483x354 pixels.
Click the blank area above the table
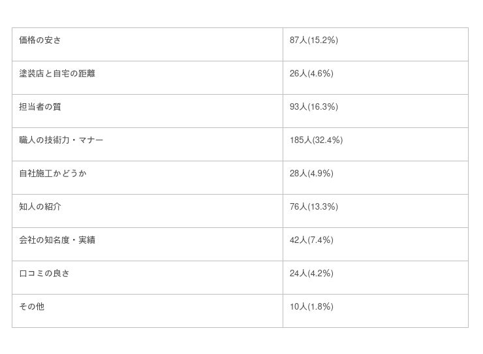coord(241,13)
